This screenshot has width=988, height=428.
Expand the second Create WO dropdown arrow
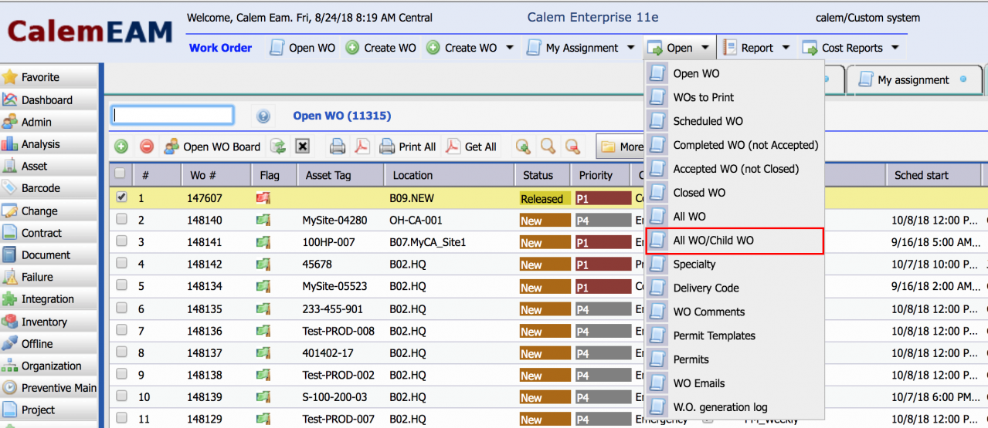point(510,48)
